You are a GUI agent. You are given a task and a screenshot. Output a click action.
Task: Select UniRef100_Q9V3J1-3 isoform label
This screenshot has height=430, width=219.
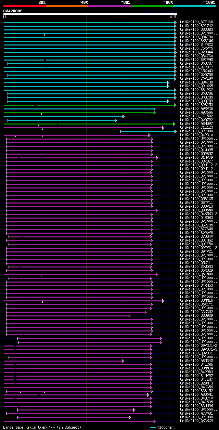pos(198,349)
